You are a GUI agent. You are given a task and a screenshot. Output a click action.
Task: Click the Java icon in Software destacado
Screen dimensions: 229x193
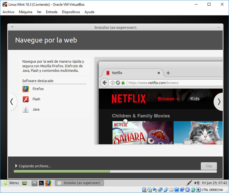pyautogui.click(x=26, y=109)
